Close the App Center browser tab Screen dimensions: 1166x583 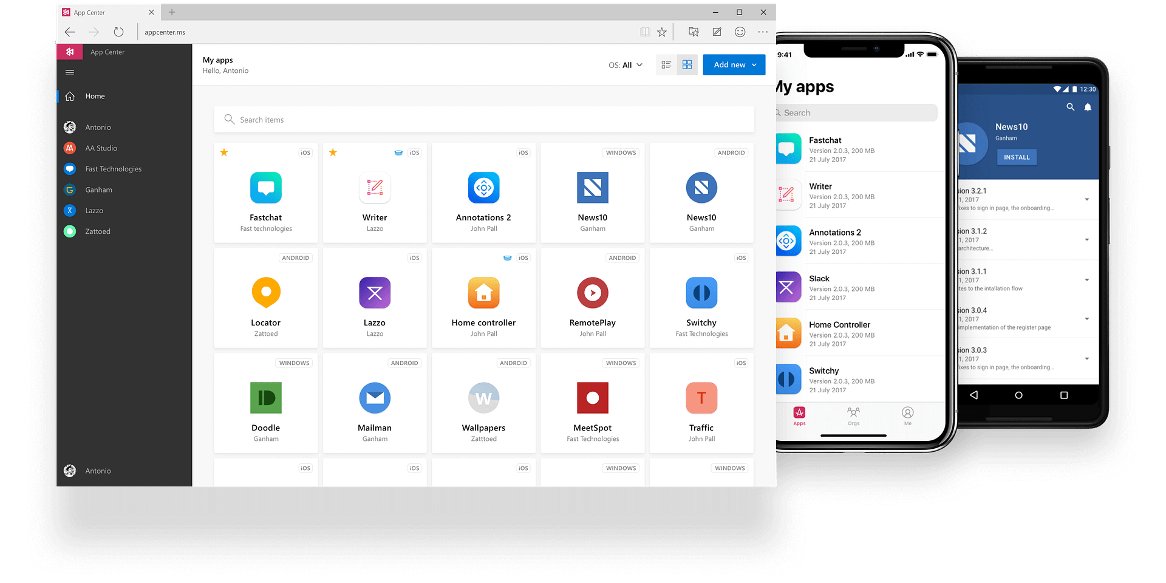pos(151,12)
